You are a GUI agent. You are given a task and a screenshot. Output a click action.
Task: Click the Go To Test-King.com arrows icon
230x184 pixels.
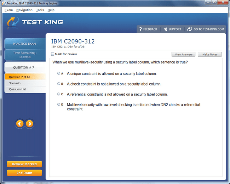[190, 29]
